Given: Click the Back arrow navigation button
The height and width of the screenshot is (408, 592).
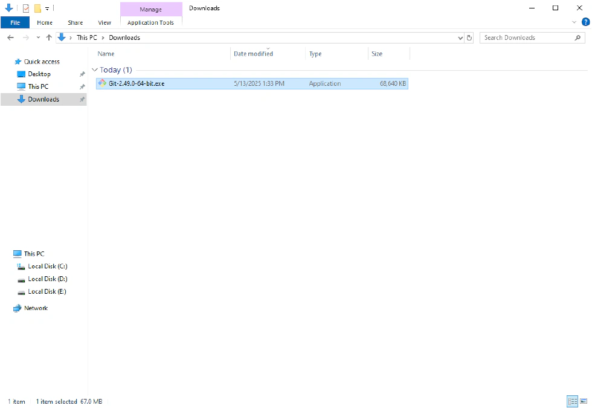Looking at the screenshot, I should [10, 37].
